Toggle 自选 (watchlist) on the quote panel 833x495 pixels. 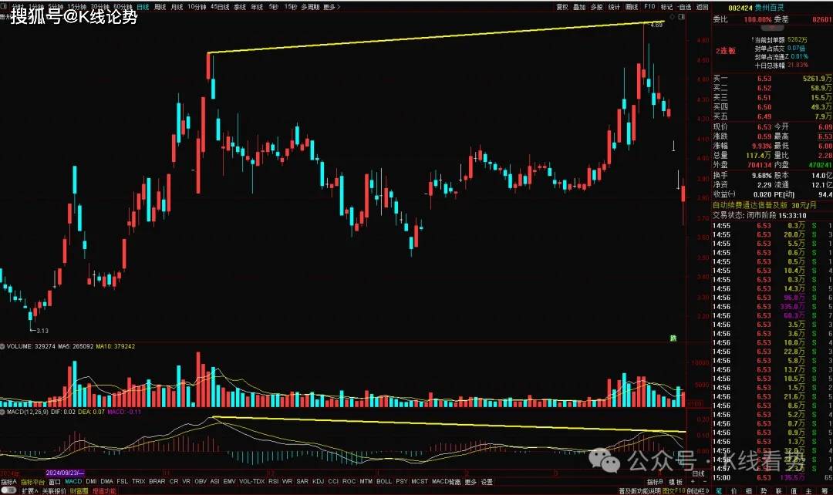684,6
